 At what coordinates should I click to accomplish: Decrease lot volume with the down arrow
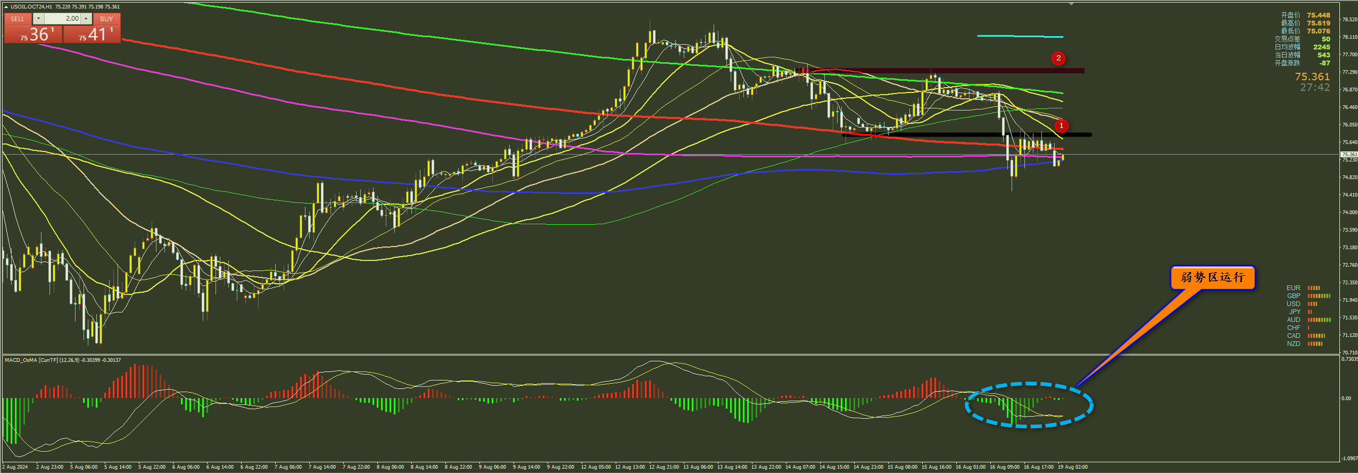click(38, 19)
